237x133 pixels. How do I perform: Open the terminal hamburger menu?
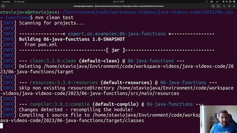pos(218,6)
